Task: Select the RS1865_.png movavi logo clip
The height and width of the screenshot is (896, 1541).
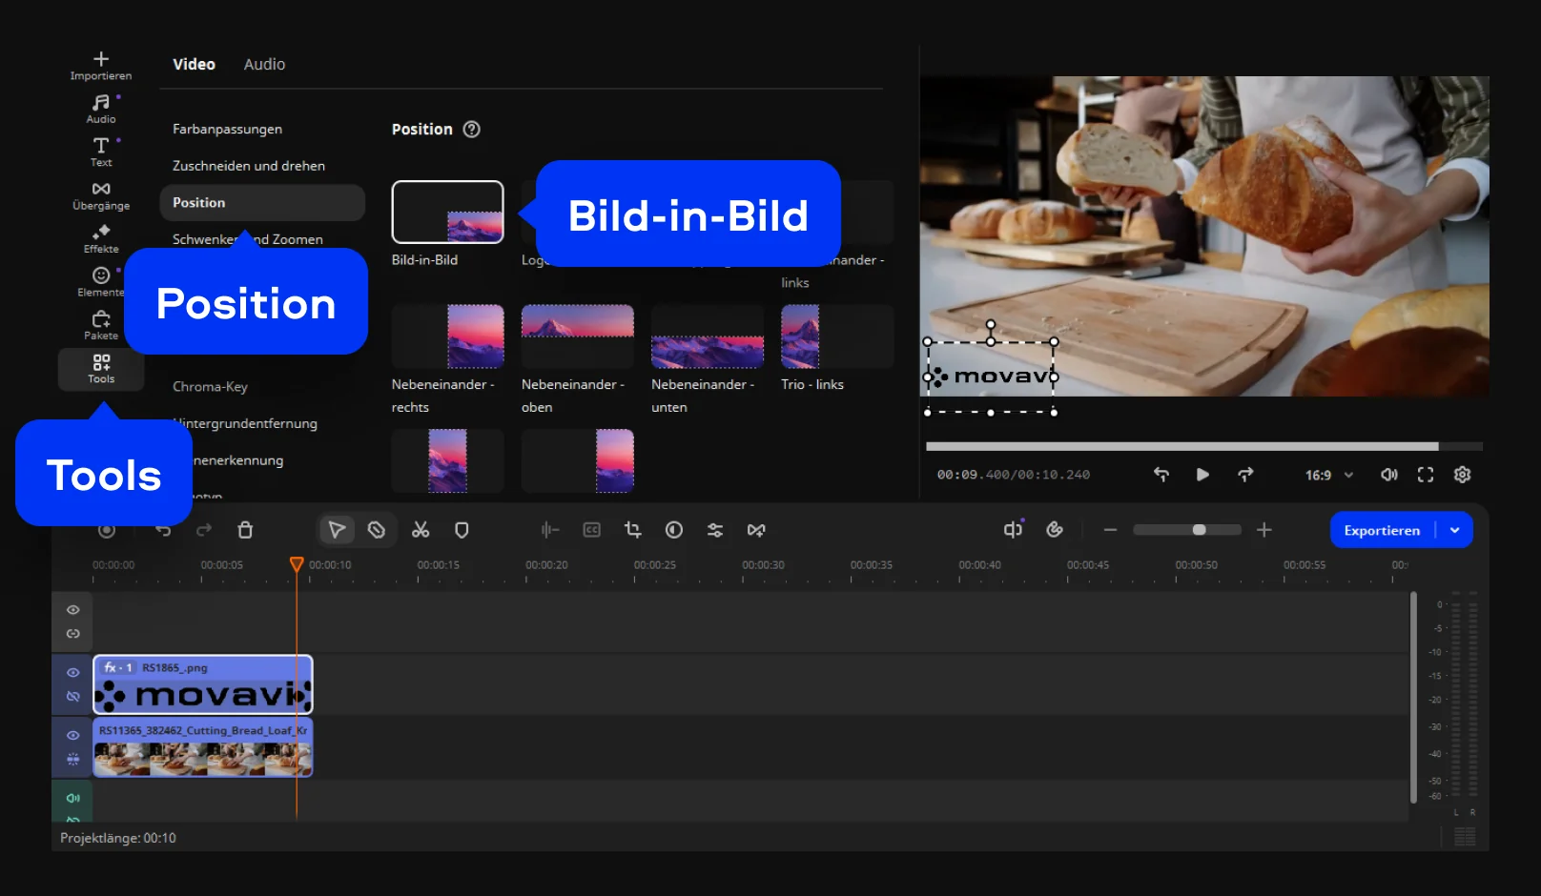Action: pyautogui.click(x=203, y=684)
